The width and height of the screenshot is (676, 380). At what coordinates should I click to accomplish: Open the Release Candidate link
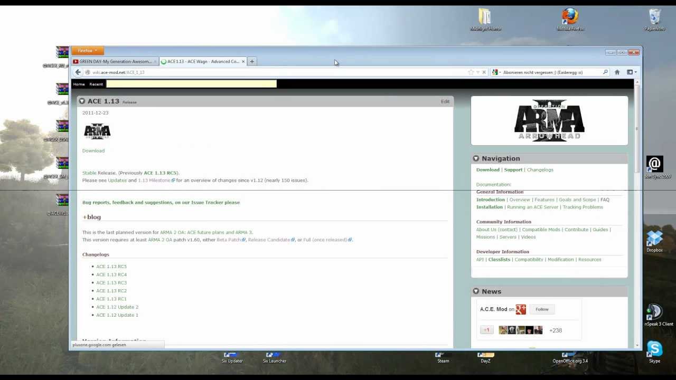[x=269, y=240]
